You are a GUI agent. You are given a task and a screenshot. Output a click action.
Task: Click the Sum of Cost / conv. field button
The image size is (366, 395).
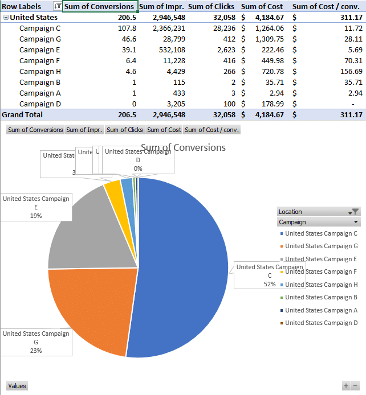(x=212, y=130)
